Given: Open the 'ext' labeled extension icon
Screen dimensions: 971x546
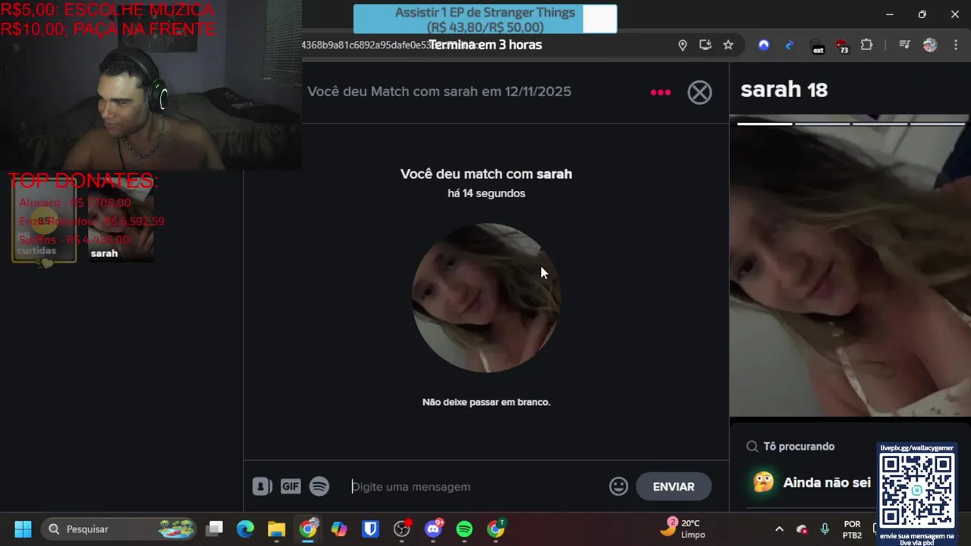Looking at the screenshot, I should 817,47.
